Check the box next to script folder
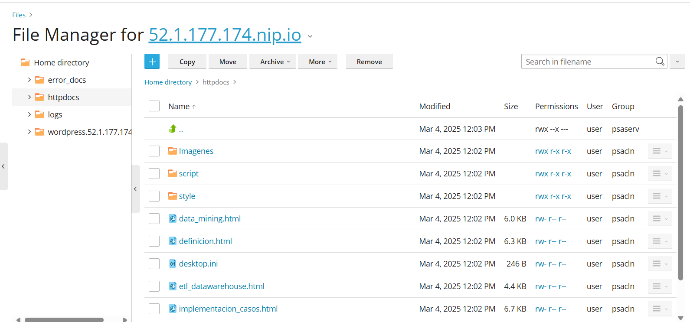The width and height of the screenshot is (690, 322). (154, 173)
